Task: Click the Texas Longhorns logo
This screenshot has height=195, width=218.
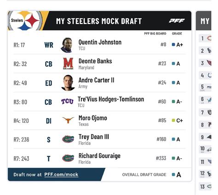Action: [x=68, y=120]
